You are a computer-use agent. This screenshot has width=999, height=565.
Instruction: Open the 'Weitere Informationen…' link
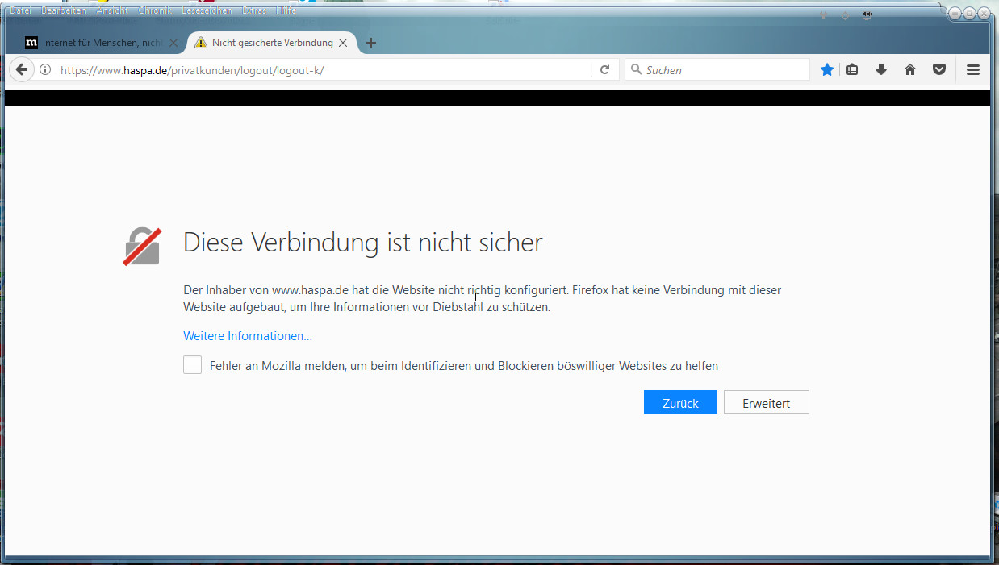[248, 336]
